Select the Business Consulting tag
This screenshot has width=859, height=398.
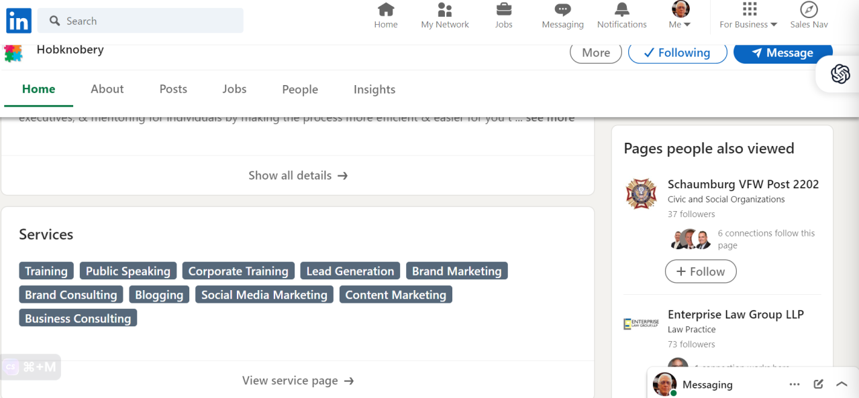[x=78, y=318]
